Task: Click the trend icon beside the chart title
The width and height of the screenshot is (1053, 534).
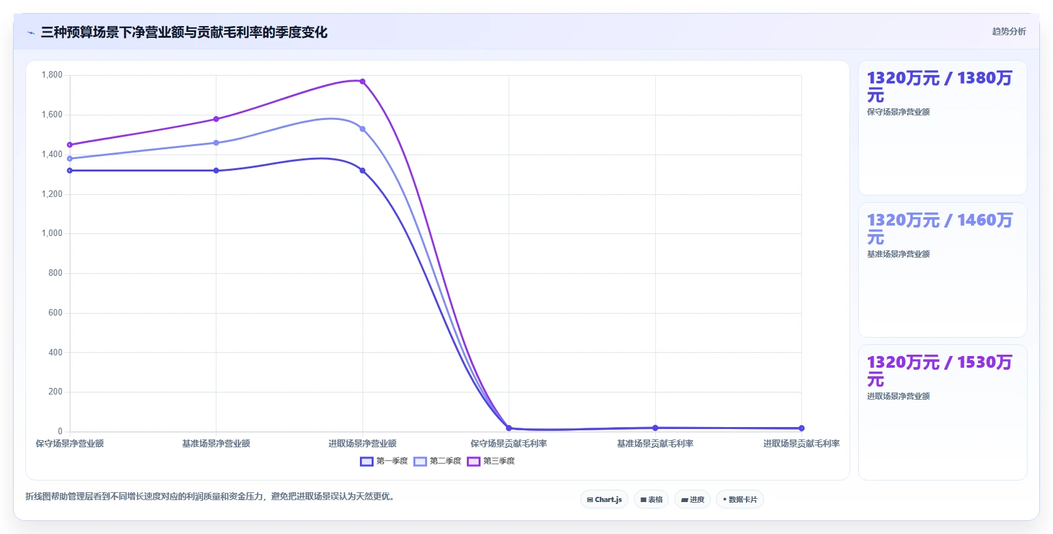Action: click(31, 33)
